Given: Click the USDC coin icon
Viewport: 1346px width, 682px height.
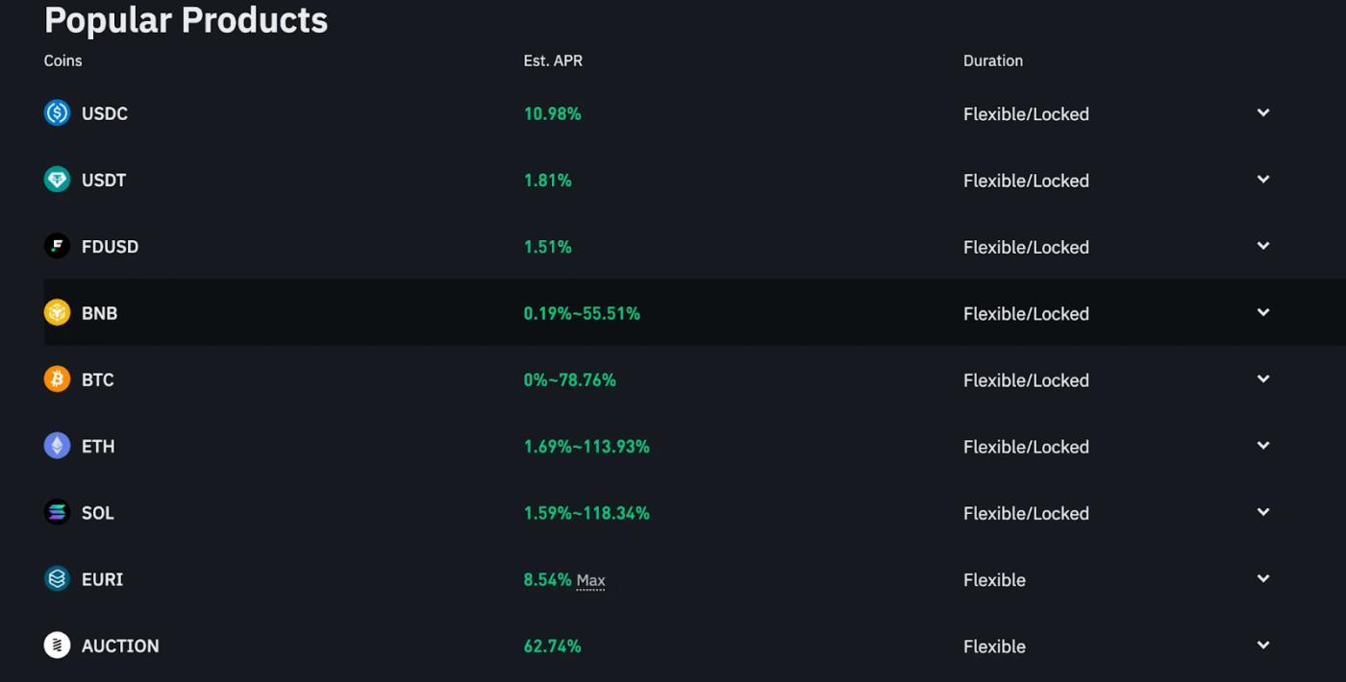Looking at the screenshot, I should pyautogui.click(x=56, y=112).
